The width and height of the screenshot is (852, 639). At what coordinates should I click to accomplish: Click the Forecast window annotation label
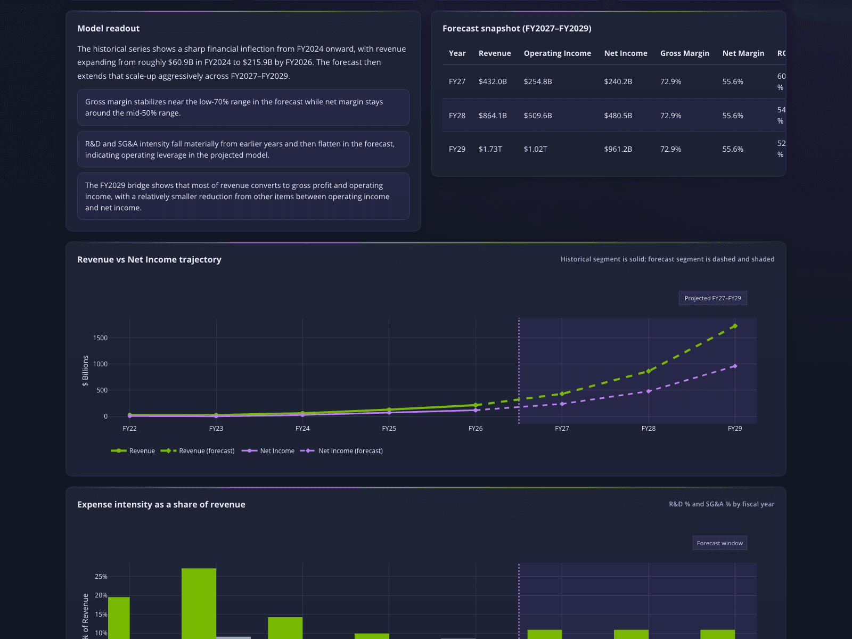(x=719, y=543)
